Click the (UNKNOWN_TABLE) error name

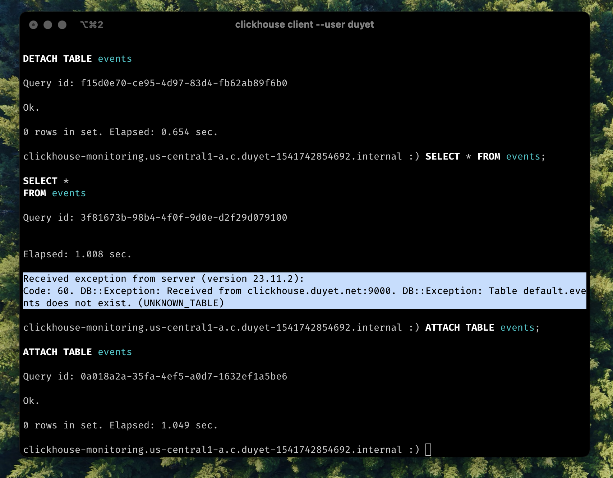181,303
